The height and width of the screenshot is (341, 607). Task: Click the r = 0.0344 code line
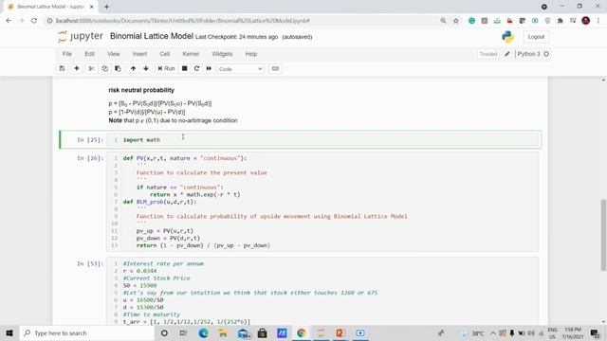tap(139, 271)
